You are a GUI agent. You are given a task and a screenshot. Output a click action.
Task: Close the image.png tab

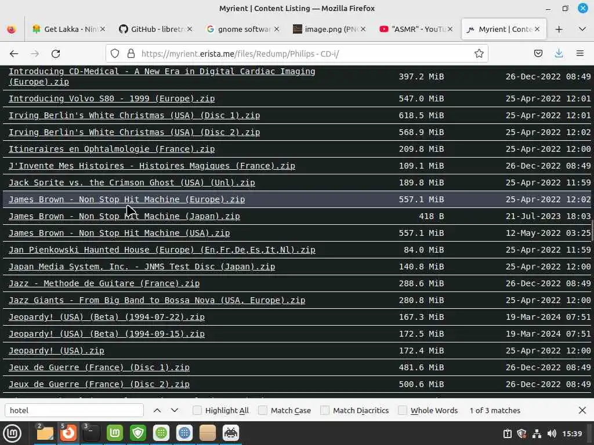click(x=363, y=29)
